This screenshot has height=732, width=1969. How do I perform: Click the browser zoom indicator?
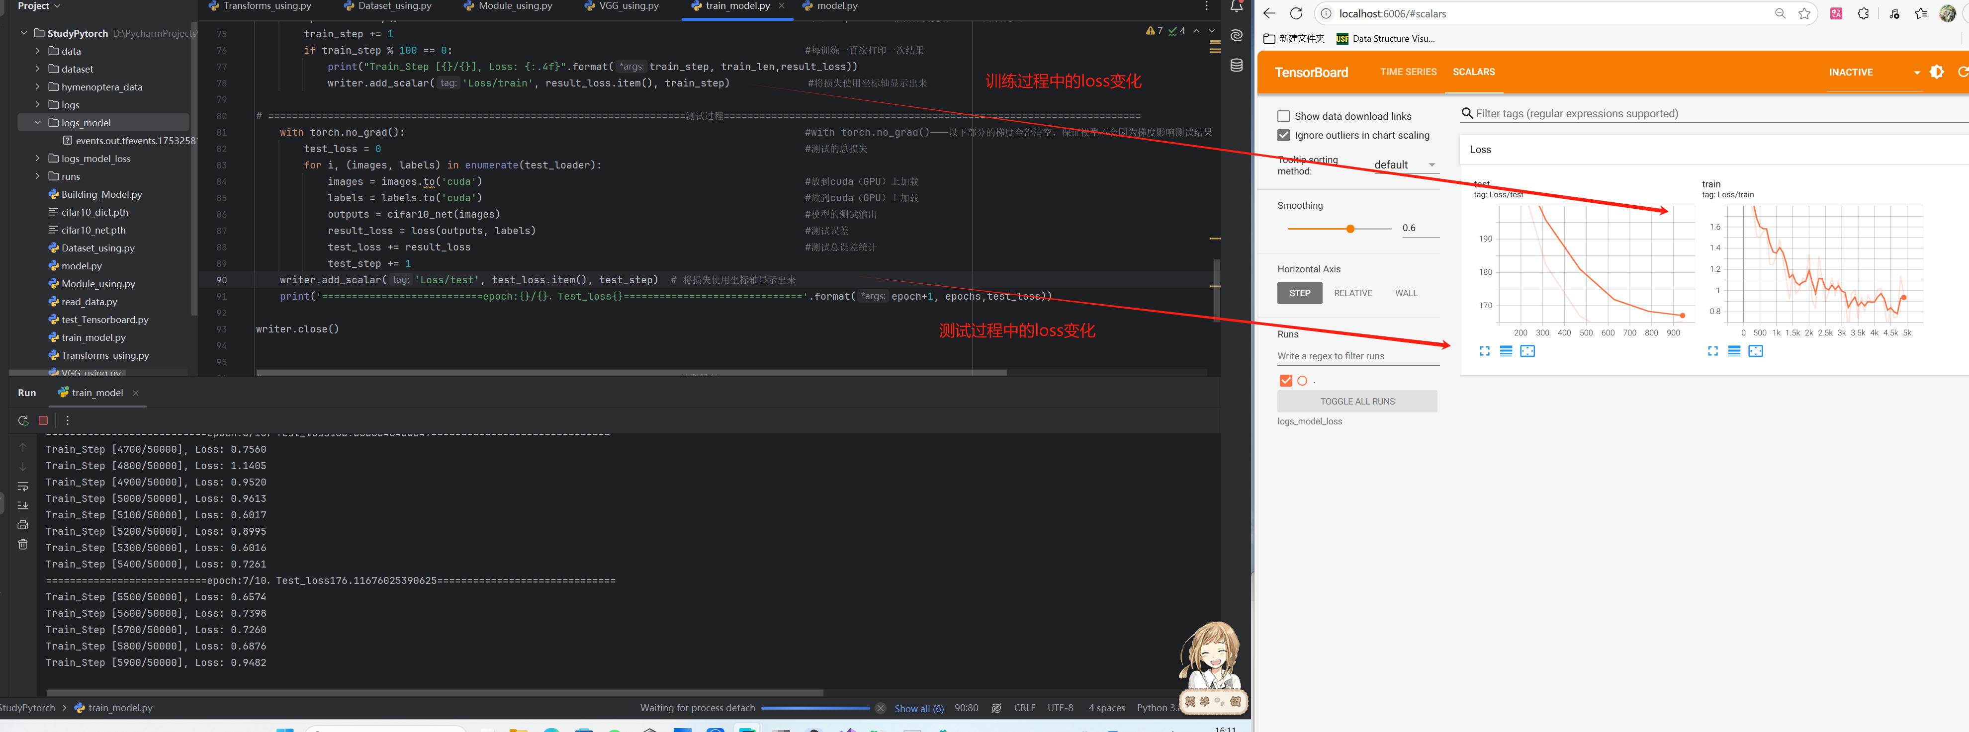coord(1780,13)
